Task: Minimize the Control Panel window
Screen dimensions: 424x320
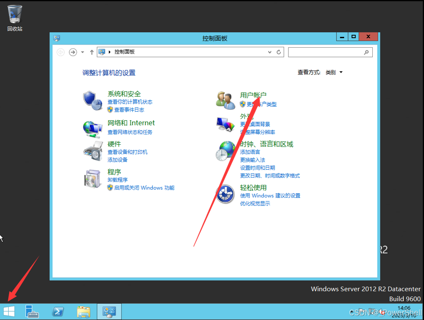Action: pyautogui.click(x=342, y=37)
